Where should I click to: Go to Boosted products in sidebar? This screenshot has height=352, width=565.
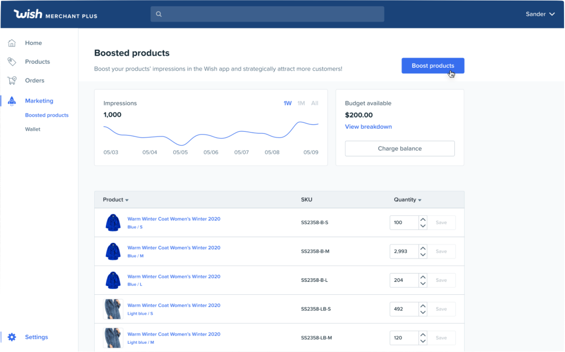tap(47, 115)
